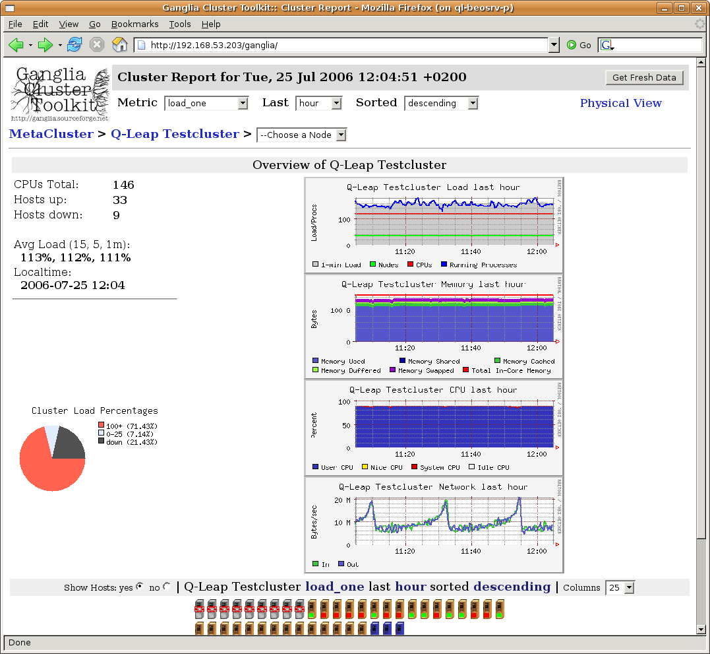Select the Show Hosts no radio button

point(167,587)
